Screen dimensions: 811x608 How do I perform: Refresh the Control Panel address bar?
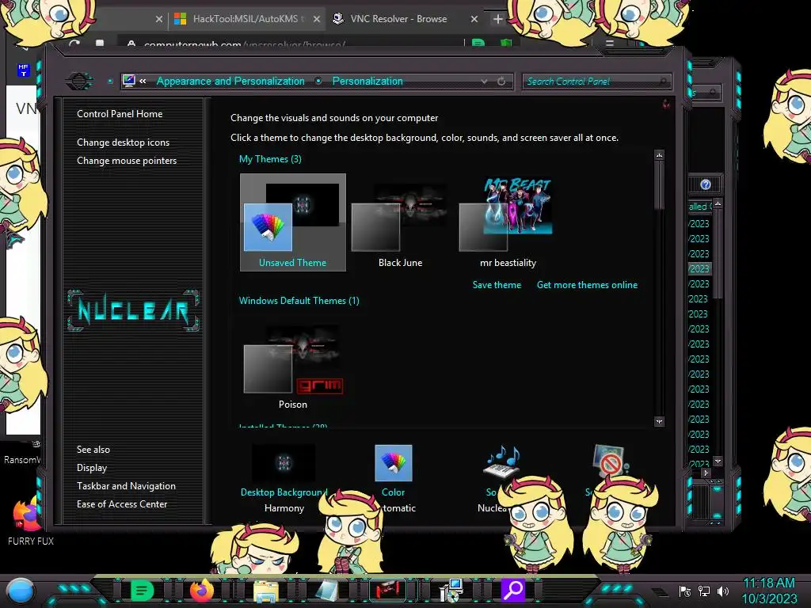click(501, 82)
